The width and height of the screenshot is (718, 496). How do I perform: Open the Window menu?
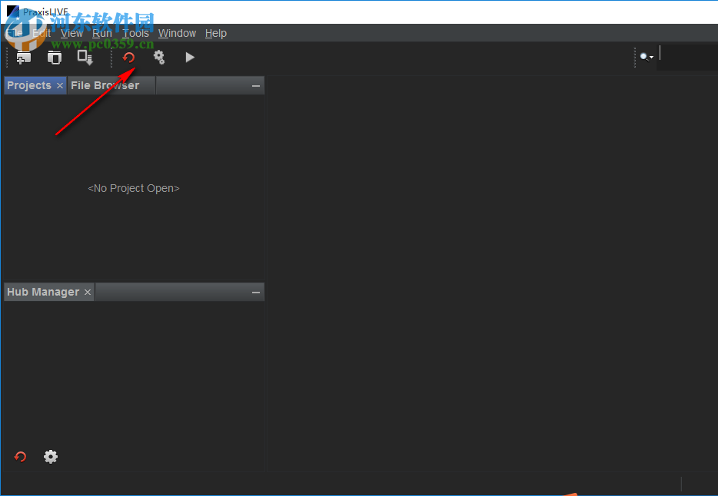(177, 33)
